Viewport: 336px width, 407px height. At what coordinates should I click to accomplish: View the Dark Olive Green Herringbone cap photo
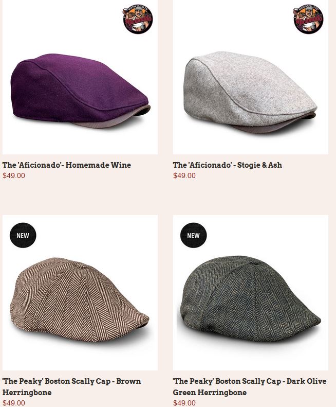point(251,293)
